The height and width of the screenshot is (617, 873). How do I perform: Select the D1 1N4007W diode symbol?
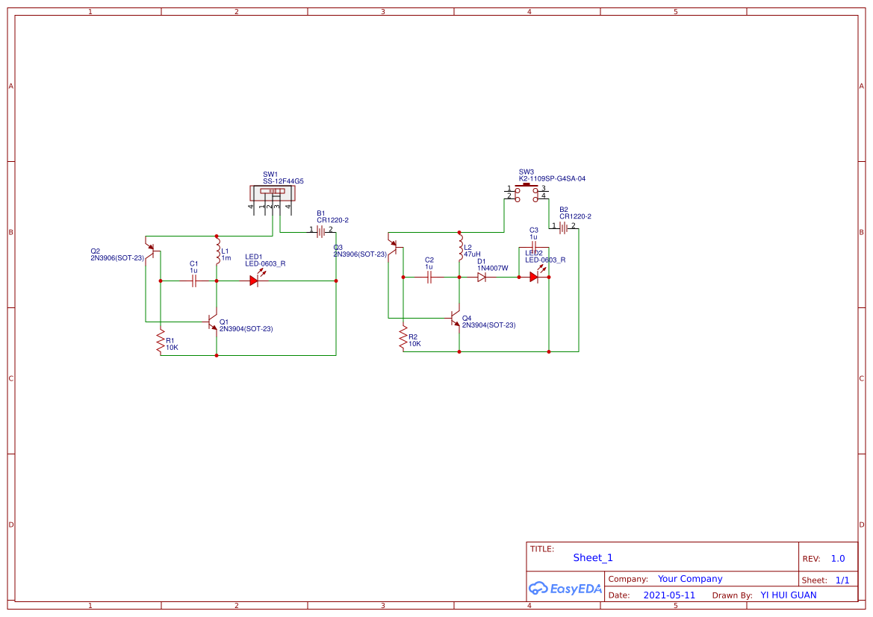(482, 277)
